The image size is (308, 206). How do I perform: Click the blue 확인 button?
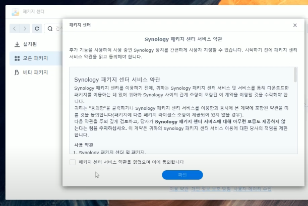[x=182, y=175]
